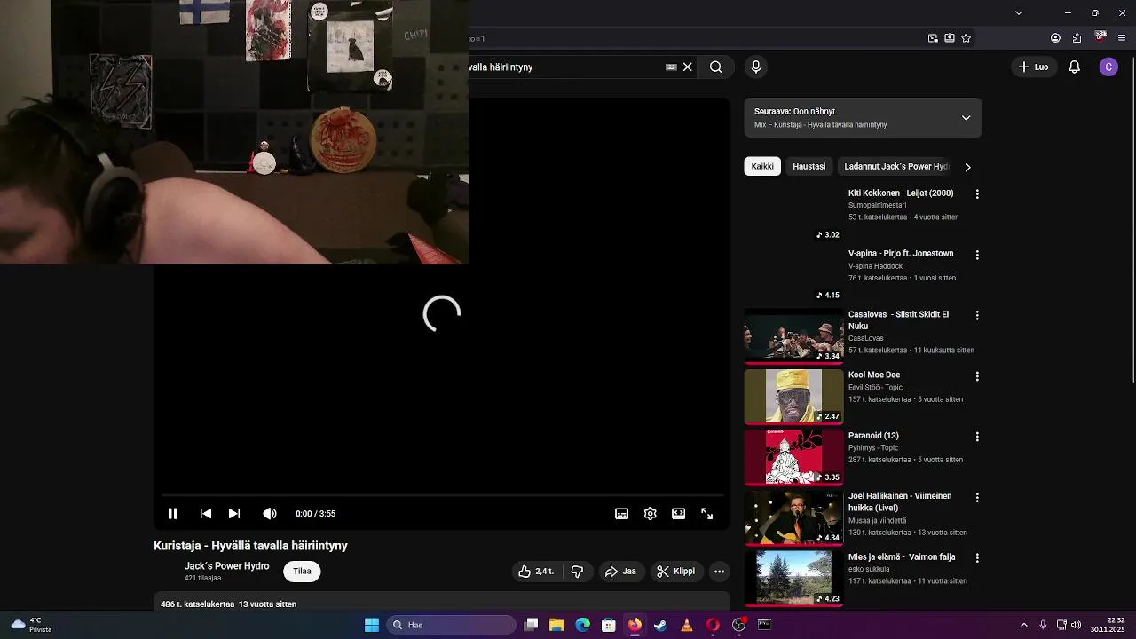Image resolution: width=1136 pixels, height=639 pixels.
Task: Go to the previous video in the player
Action: 206,513
